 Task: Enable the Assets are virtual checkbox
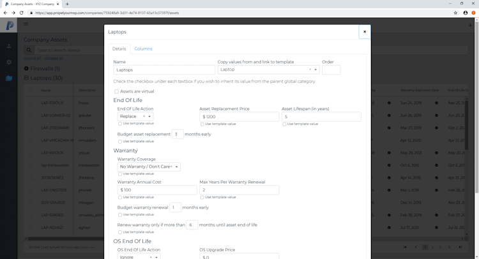click(x=116, y=91)
